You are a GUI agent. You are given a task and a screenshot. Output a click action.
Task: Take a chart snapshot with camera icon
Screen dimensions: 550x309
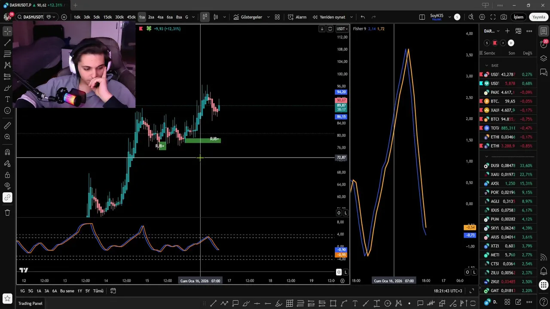coord(504,17)
